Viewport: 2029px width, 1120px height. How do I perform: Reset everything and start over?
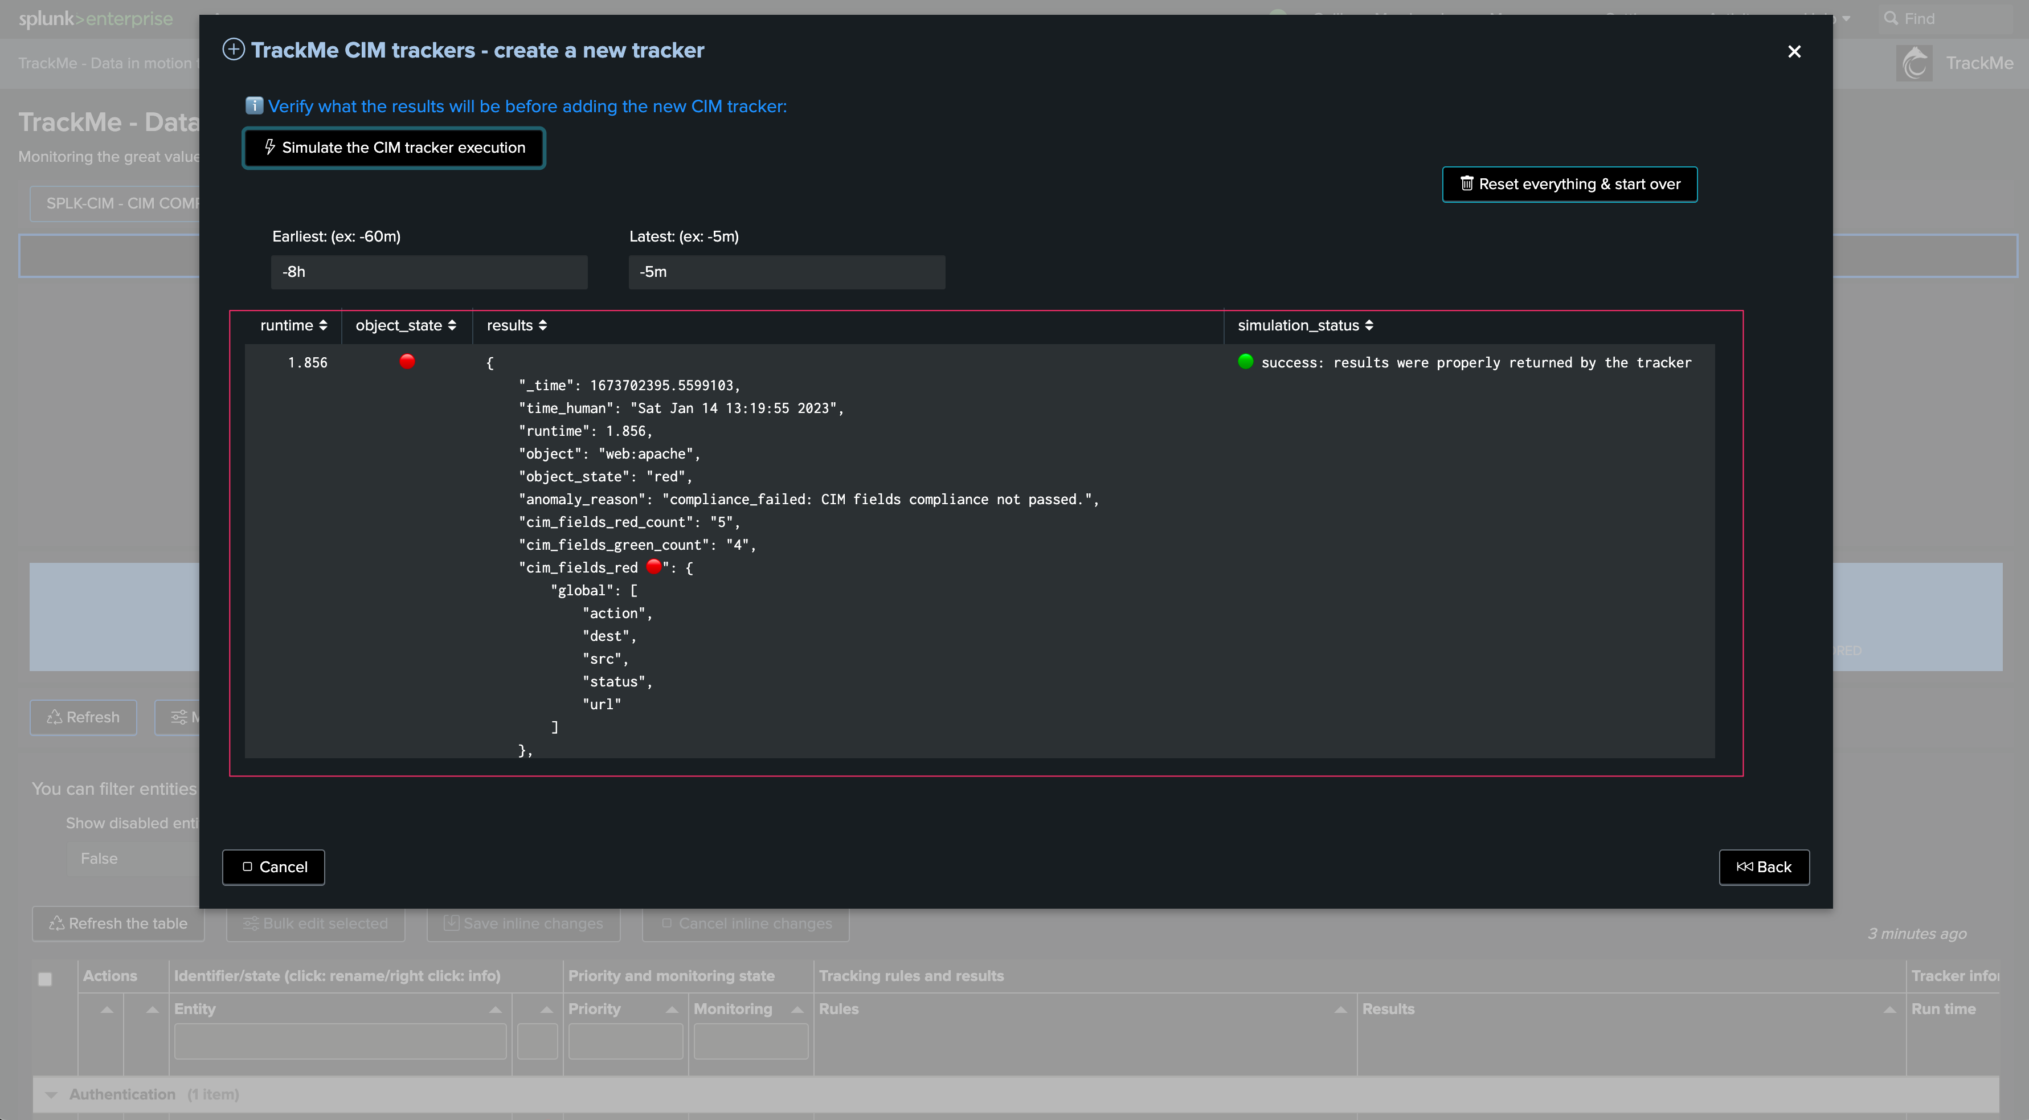click(x=1570, y=185)
